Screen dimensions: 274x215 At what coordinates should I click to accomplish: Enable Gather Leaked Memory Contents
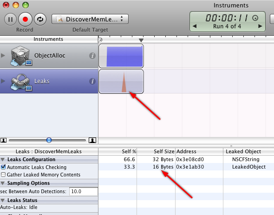point(3,175)
